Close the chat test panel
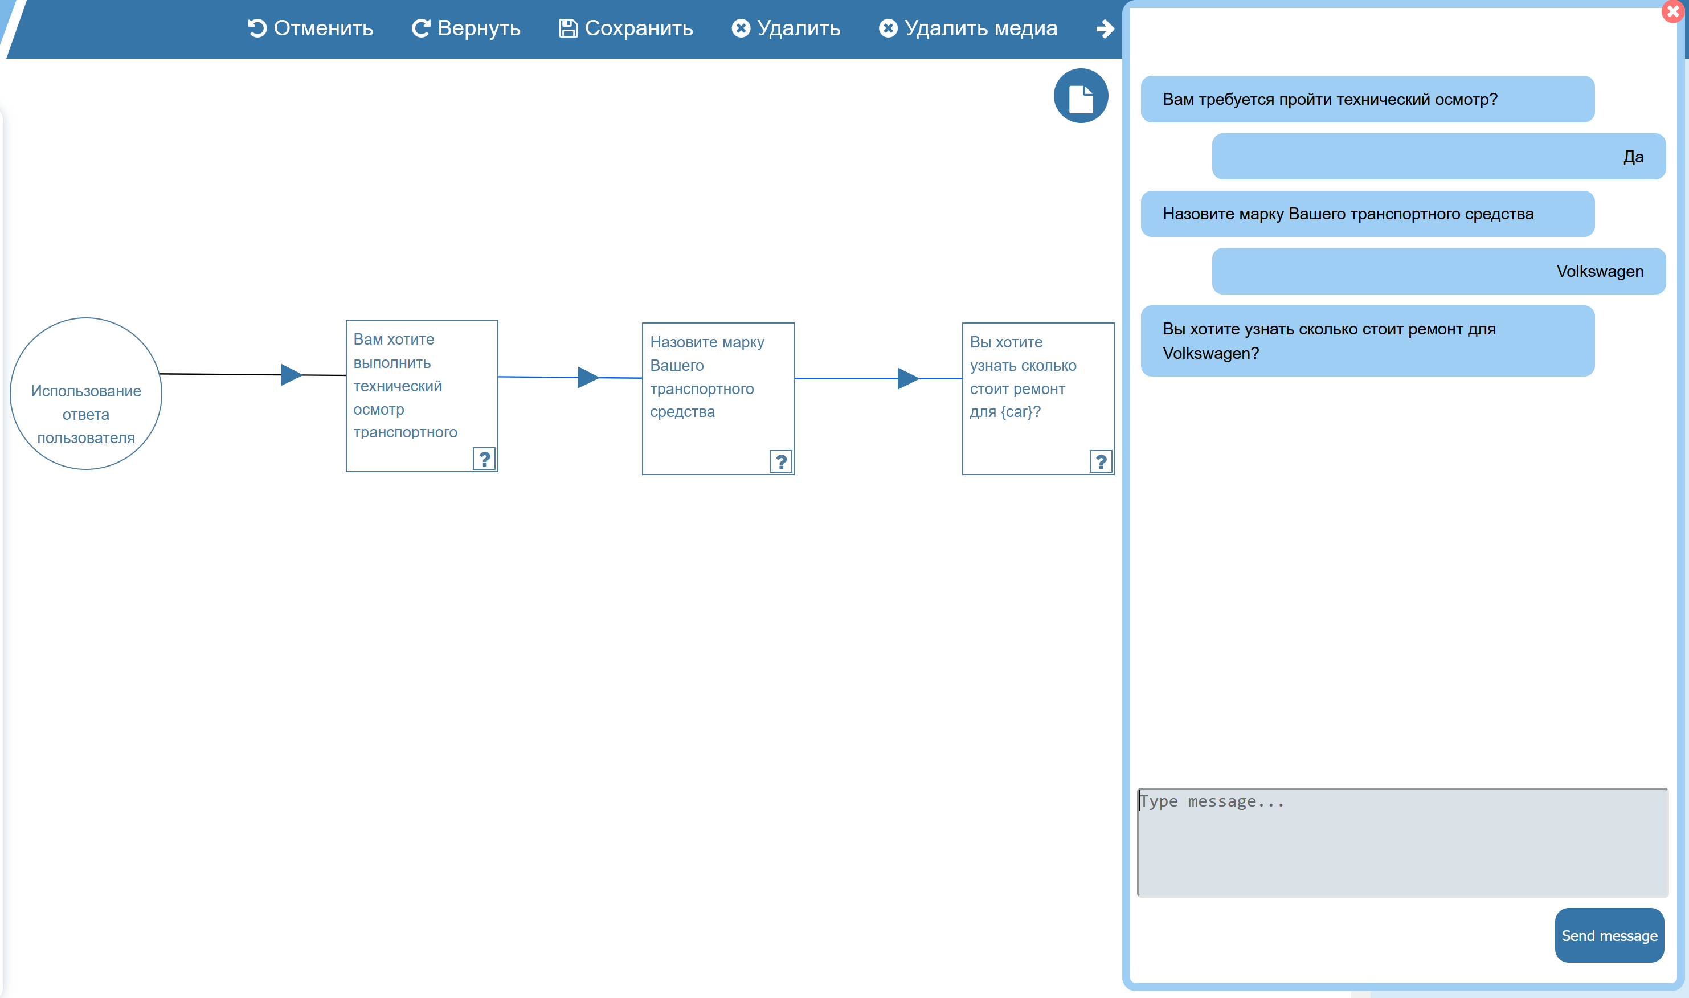 click(x=1673, y=11)
